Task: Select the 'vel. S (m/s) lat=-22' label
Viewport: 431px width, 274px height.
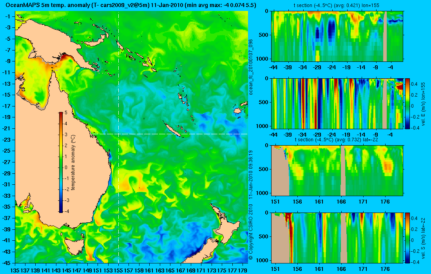Action: 423,239
